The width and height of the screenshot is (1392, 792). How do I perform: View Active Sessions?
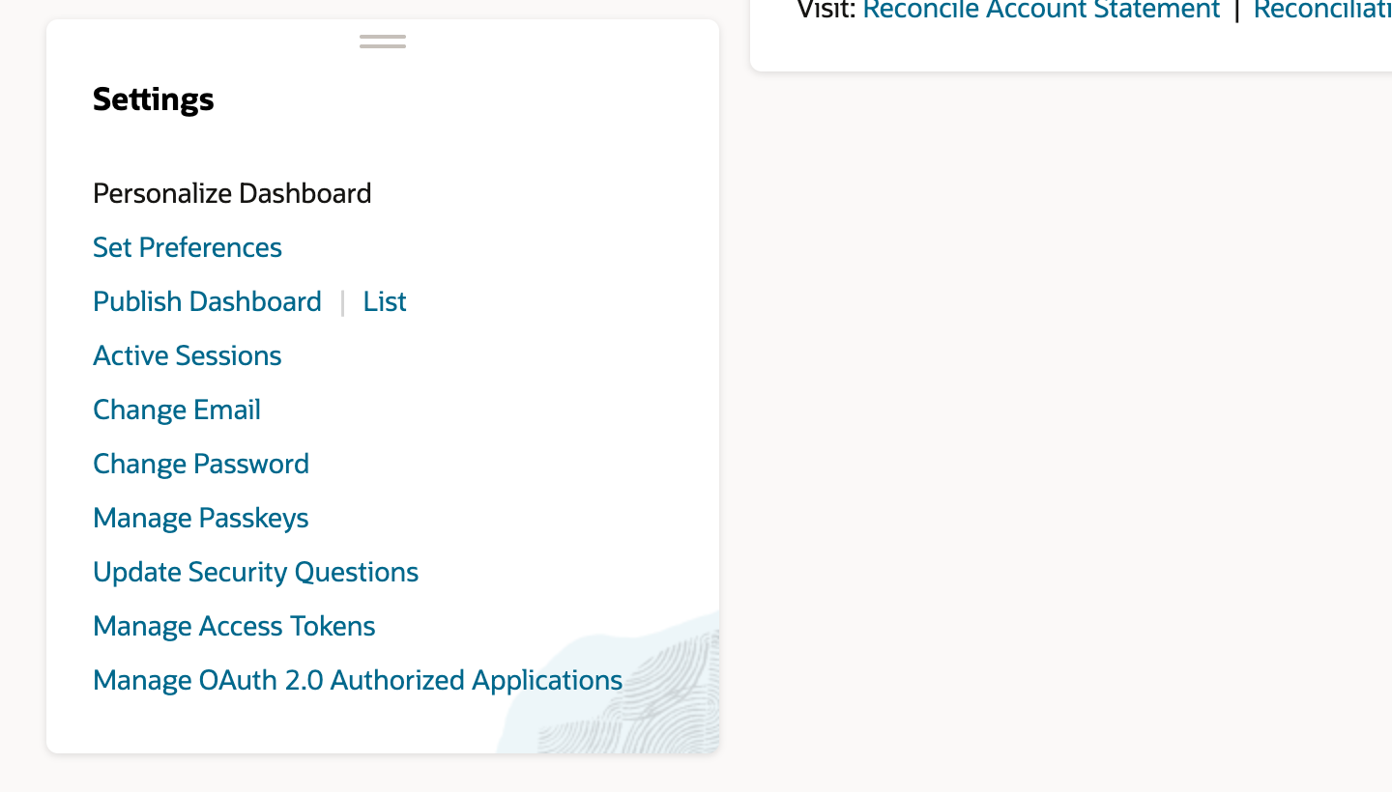pyautogui.click(x=188, y=355)
